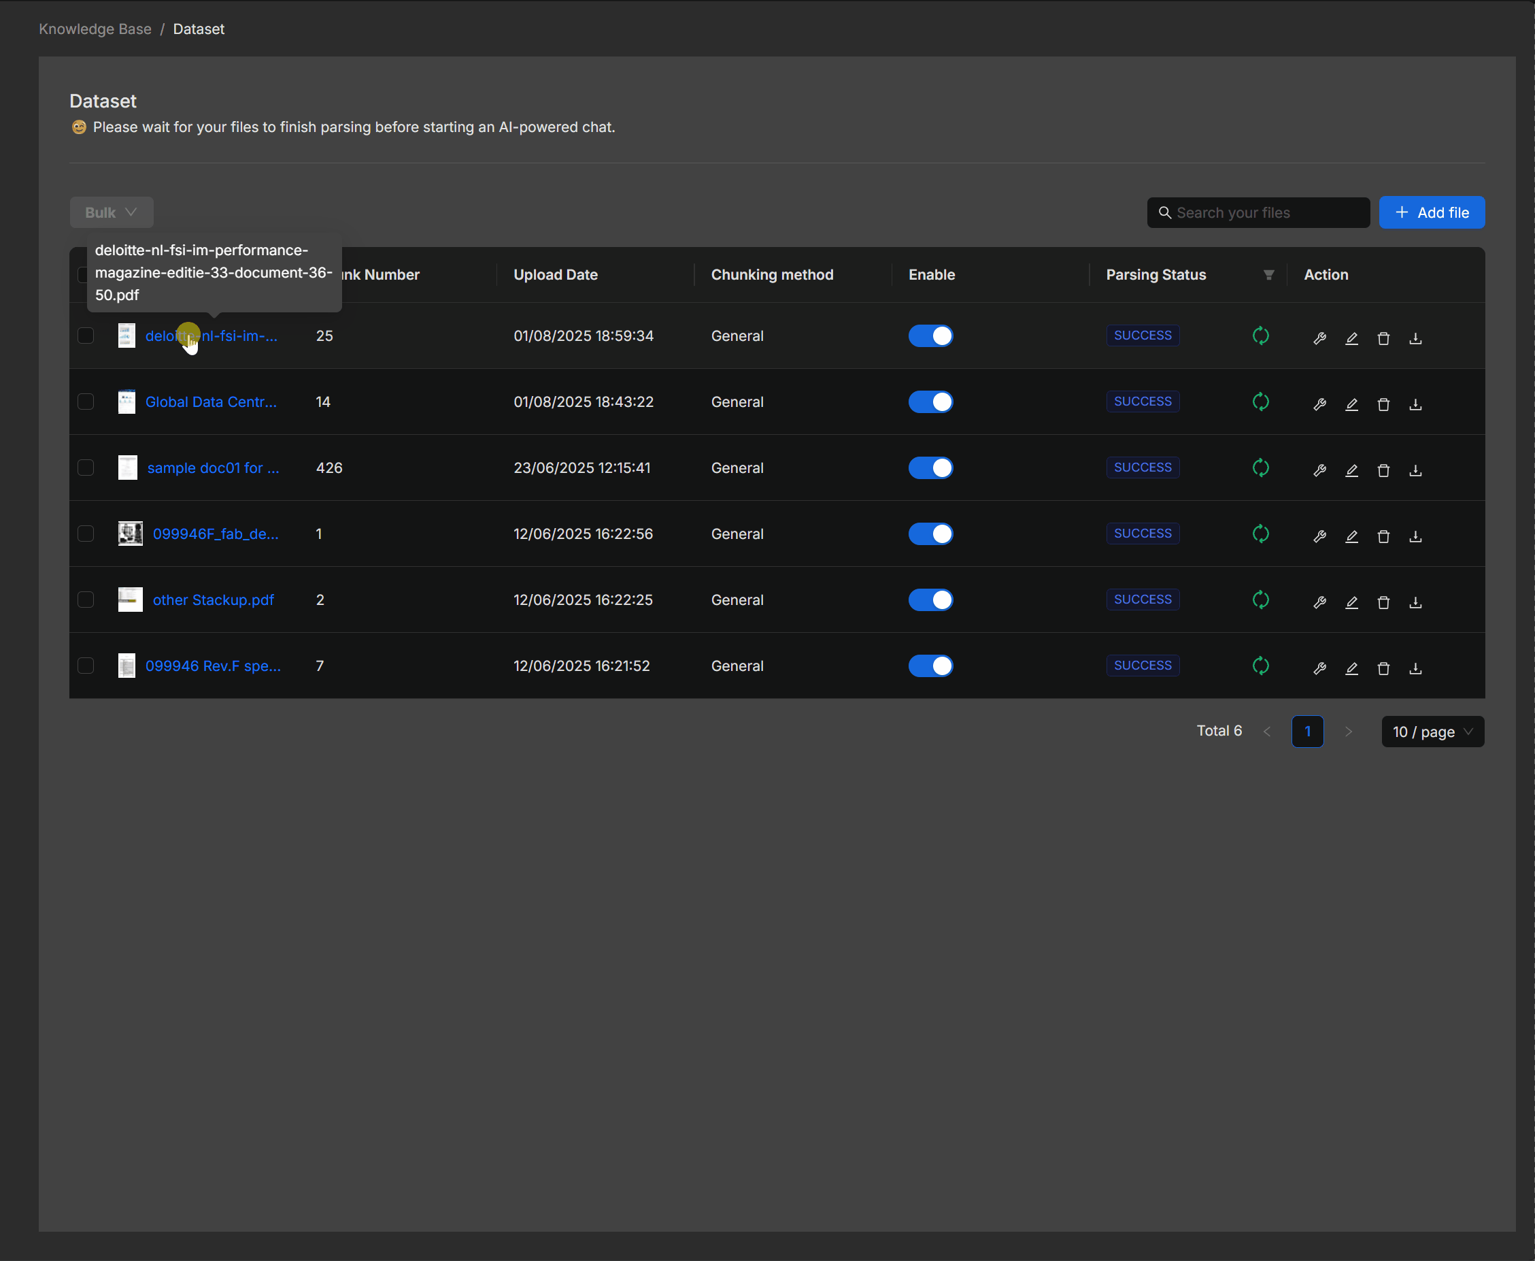Open the Parsing Status filter funnel
The width and height of the screenshot is (1535, 1261).
pos(1268,274)
